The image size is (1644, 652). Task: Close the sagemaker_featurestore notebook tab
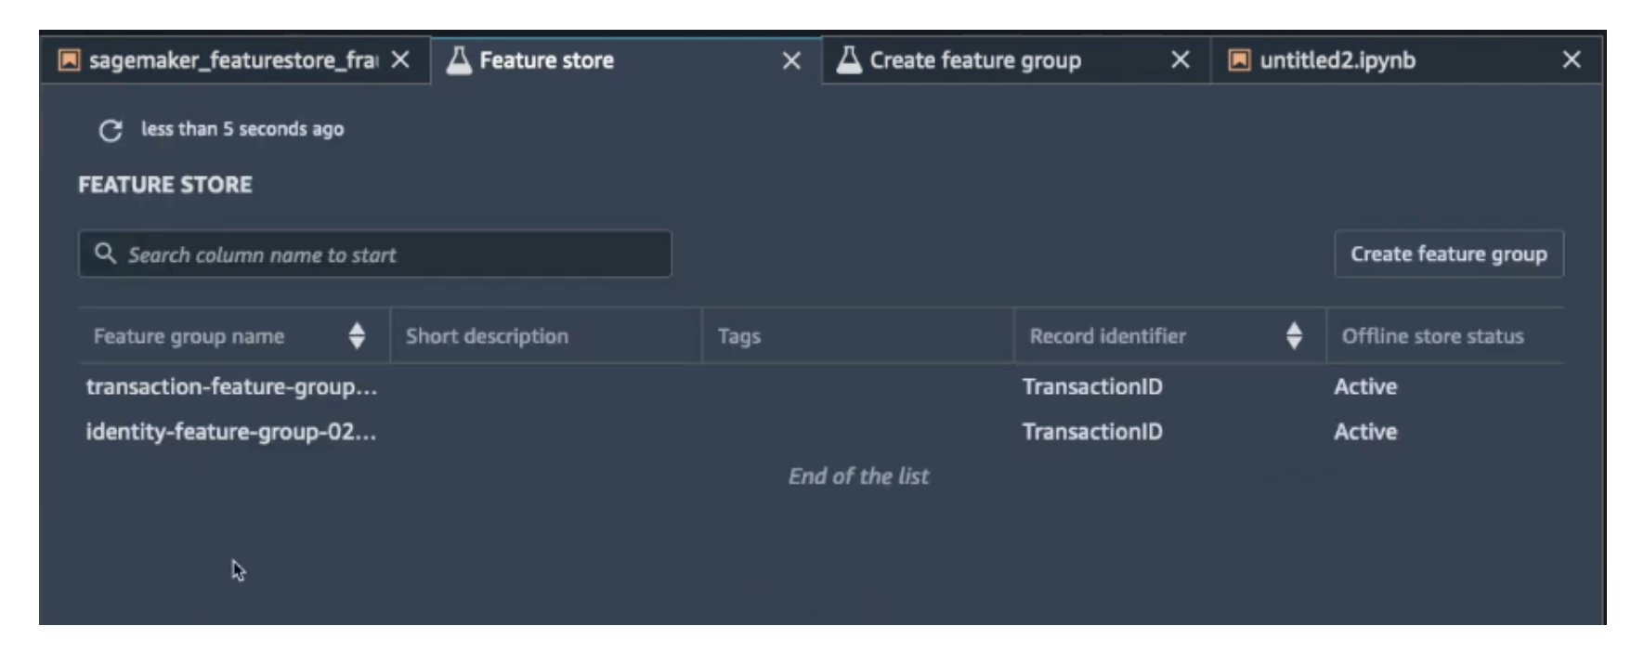coord(400,60)
